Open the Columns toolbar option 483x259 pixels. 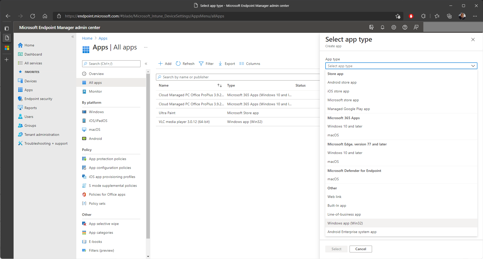pos(250,64)
